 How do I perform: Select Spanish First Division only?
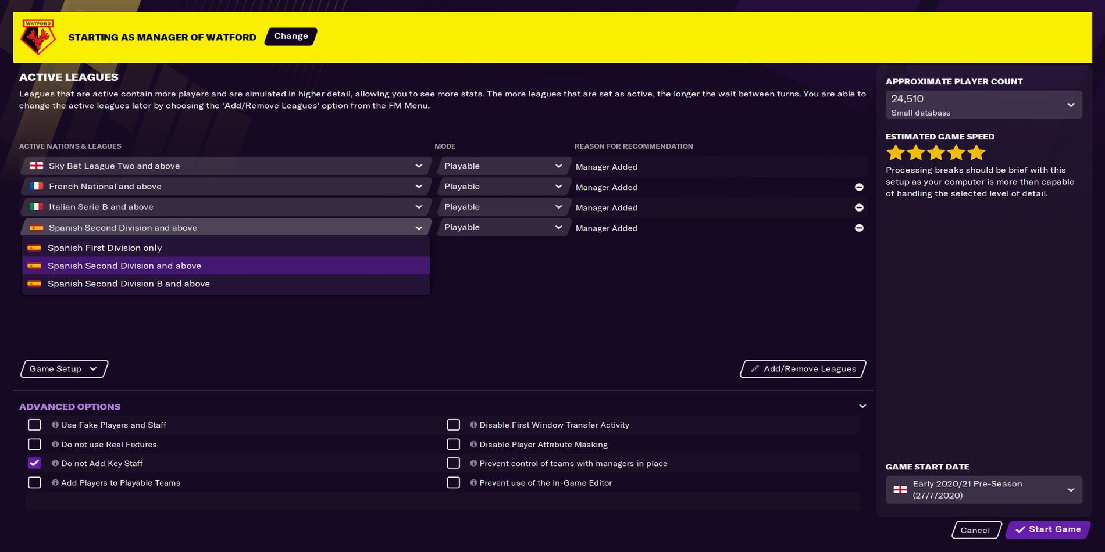point(105,248)
